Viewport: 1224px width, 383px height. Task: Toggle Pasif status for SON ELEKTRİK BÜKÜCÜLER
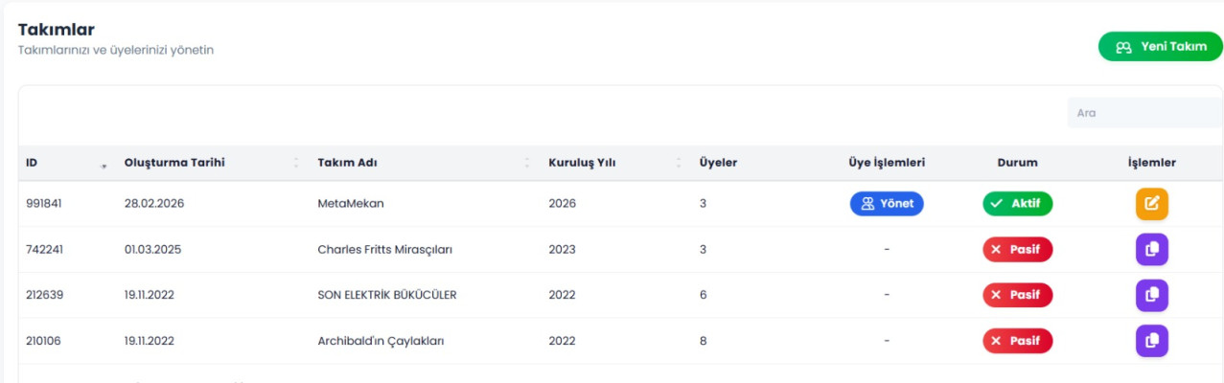pyautogui.click(x=1017, y=295)
